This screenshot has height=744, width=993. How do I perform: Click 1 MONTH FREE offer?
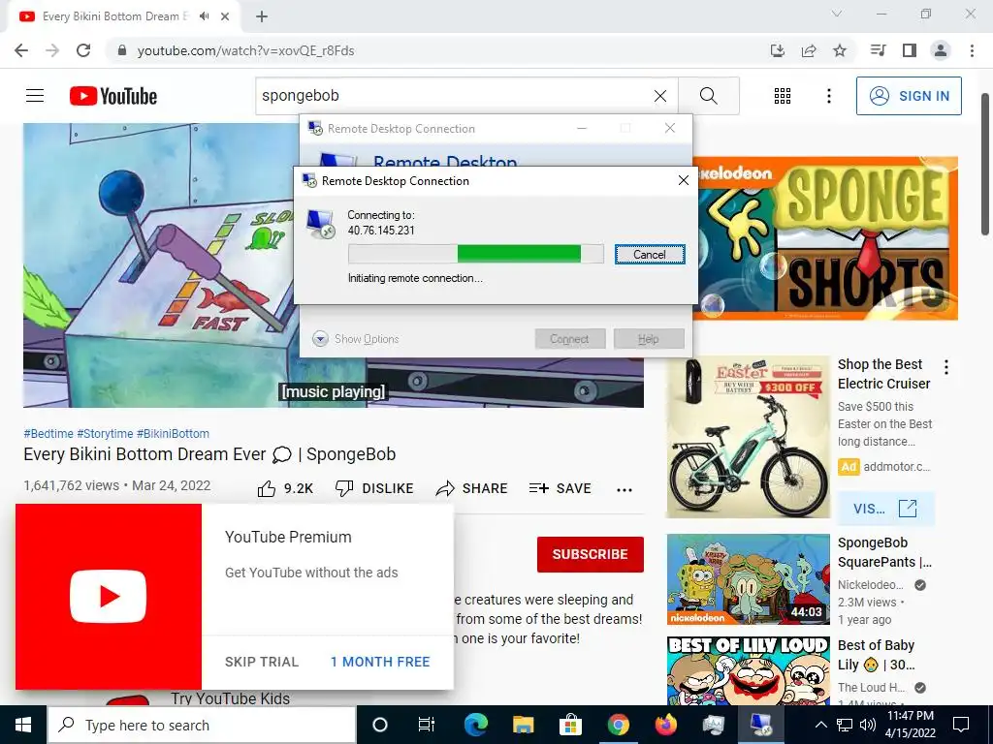click(380, 662)
